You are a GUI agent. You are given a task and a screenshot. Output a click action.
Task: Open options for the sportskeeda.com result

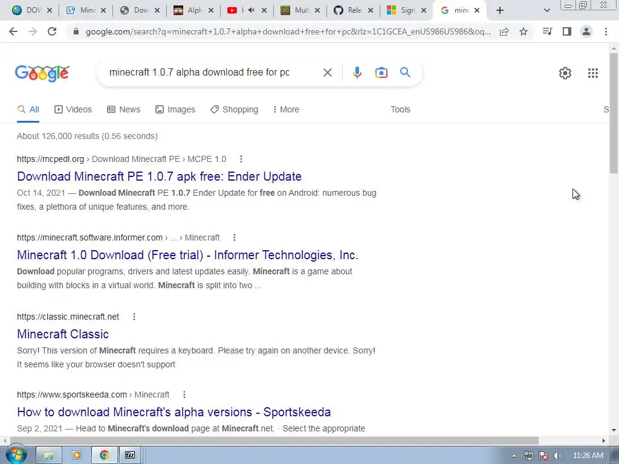[184, 395]
